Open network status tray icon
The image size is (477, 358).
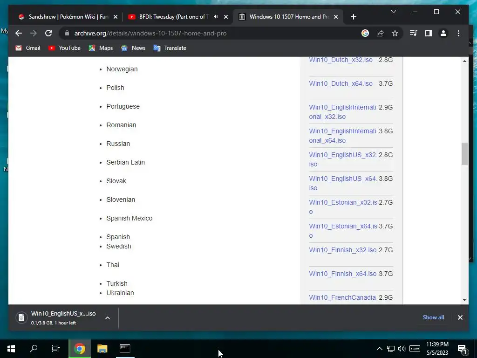pyautogui.click(x=391, y=349)
